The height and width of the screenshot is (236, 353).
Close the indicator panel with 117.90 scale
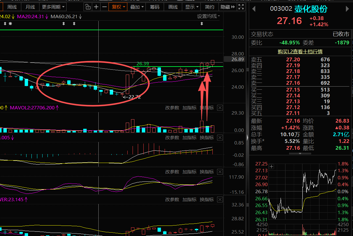pos(220,172)
